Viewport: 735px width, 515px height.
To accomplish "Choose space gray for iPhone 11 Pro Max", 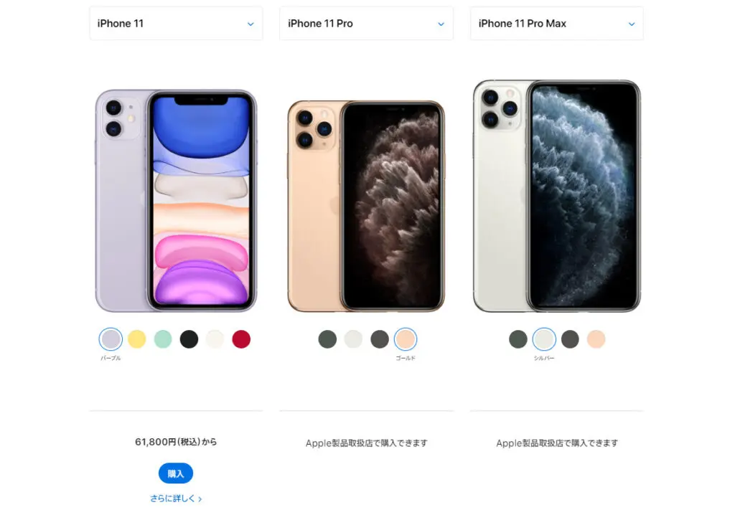I will [x=570, y=339].
